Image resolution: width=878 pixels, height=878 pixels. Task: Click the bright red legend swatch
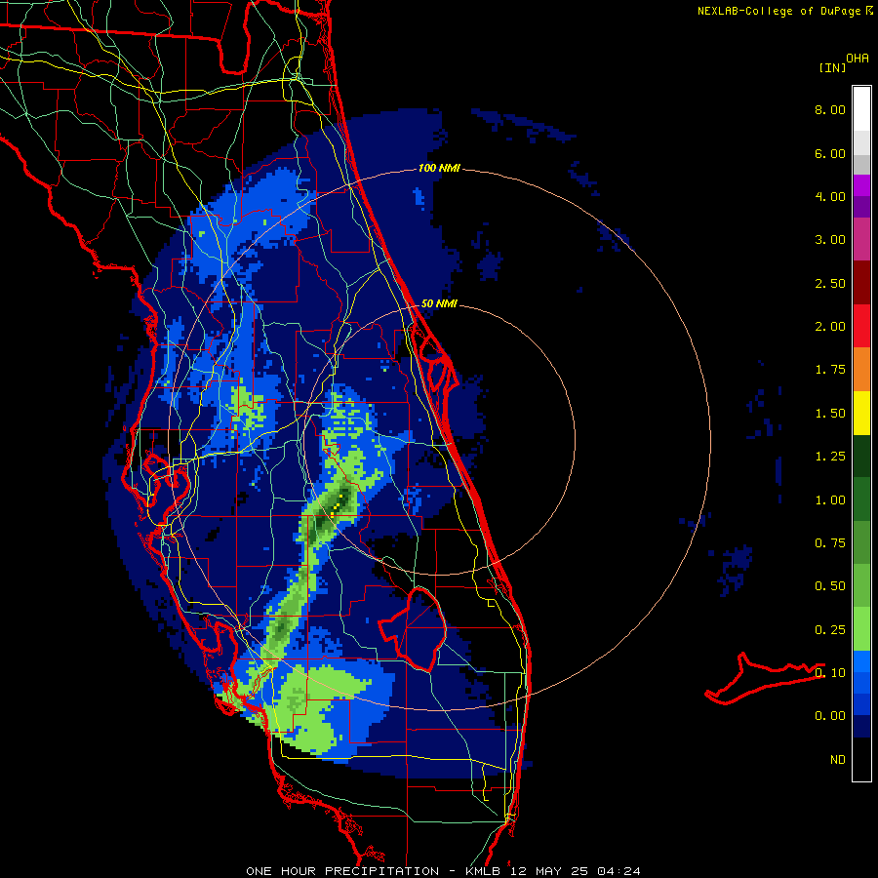861,326
